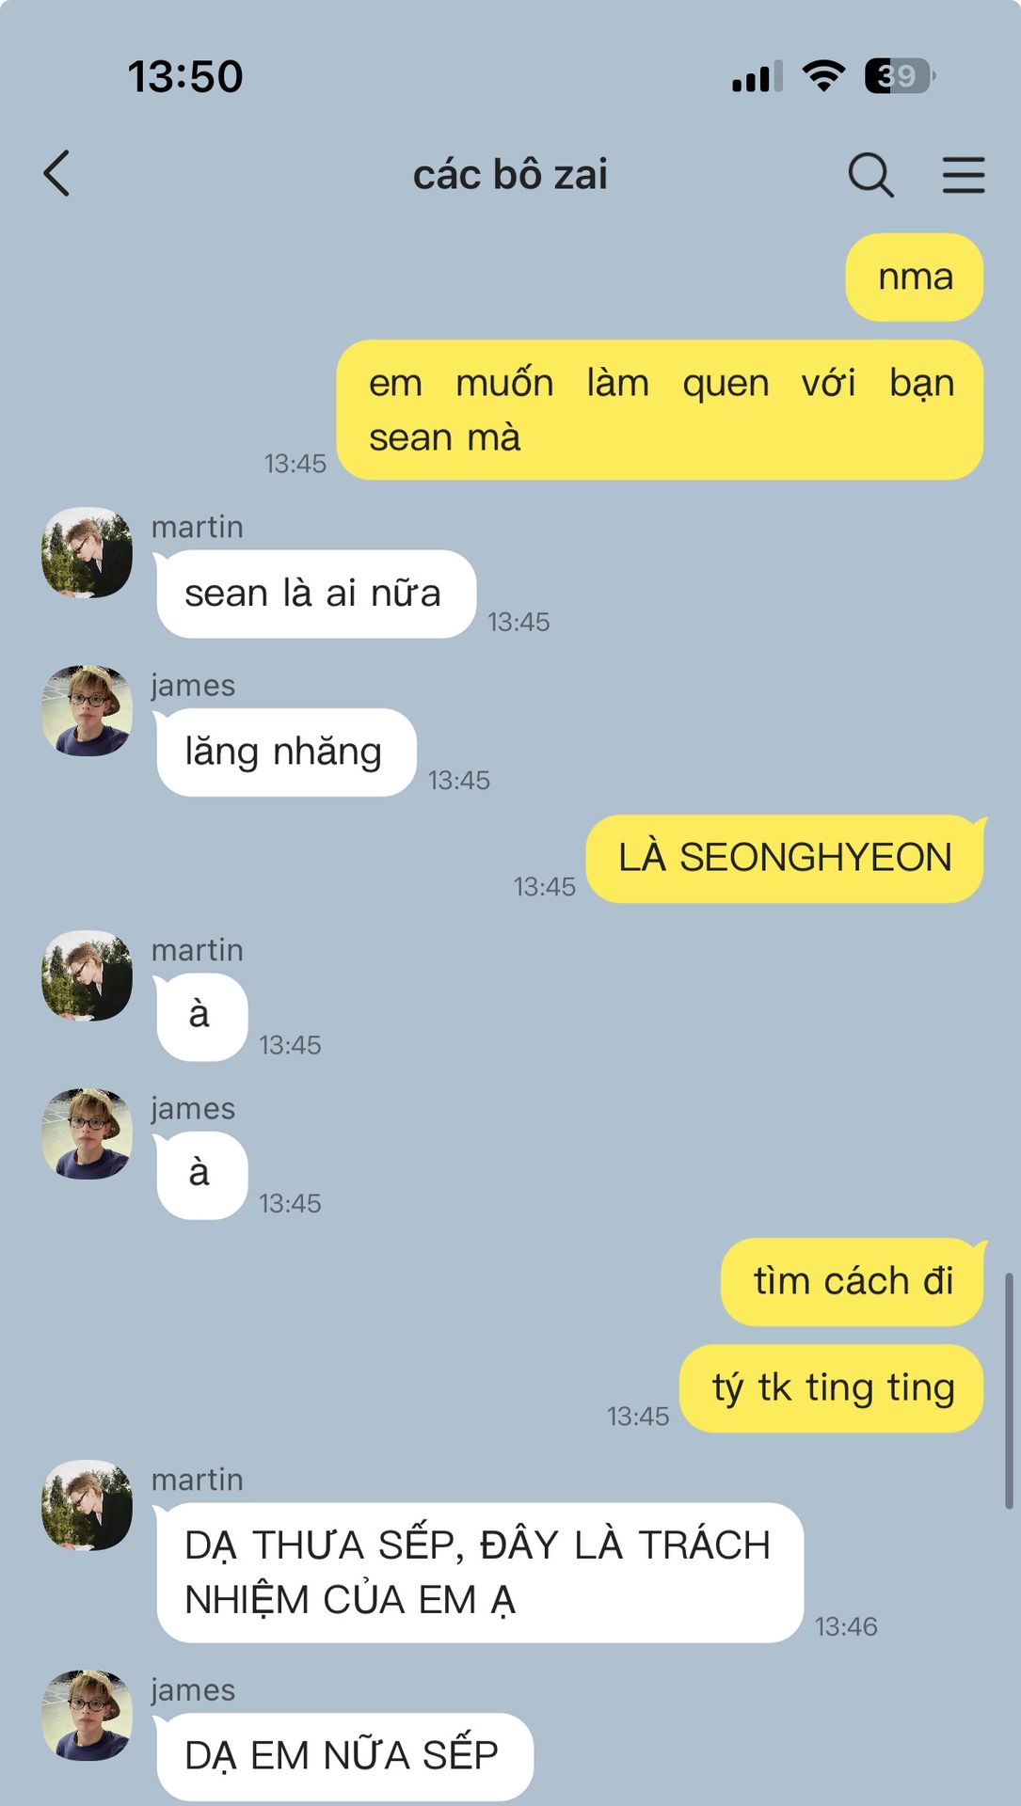Tap the Wi-Fi status icon
Screen dimensions: 1021x1806
pyautogui.click(x=823, y=75)
